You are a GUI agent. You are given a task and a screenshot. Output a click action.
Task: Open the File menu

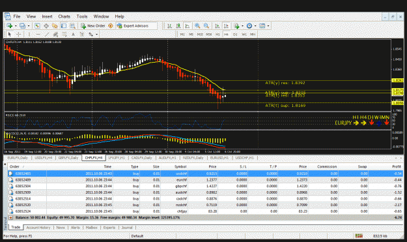click(x=17, y=16)
